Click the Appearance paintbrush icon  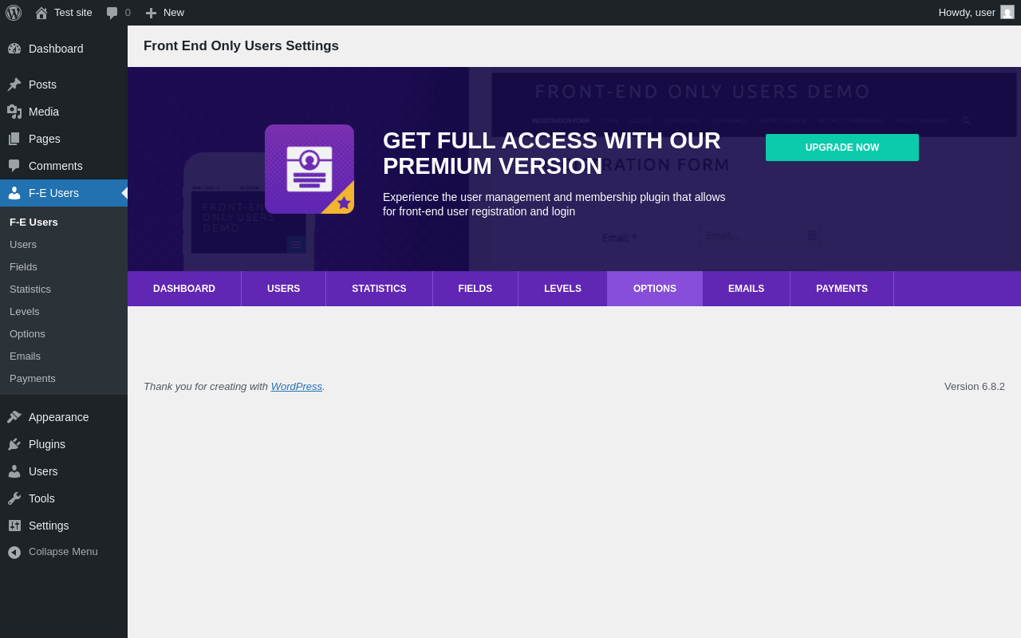pyautogui.click(x=14, y=417)
